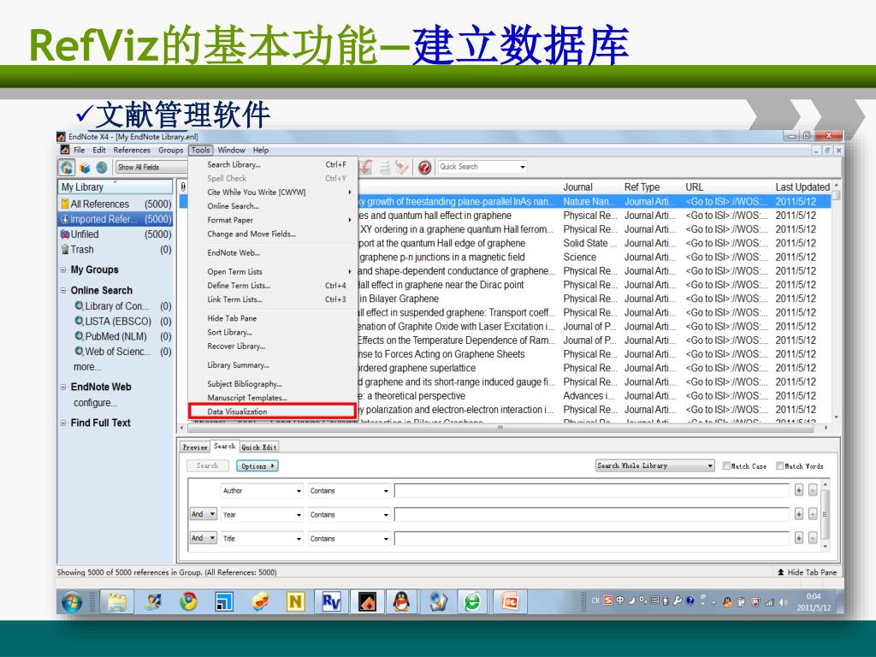
Task: Click the format bibliography toolbar icon
Action: coord(384,167)
